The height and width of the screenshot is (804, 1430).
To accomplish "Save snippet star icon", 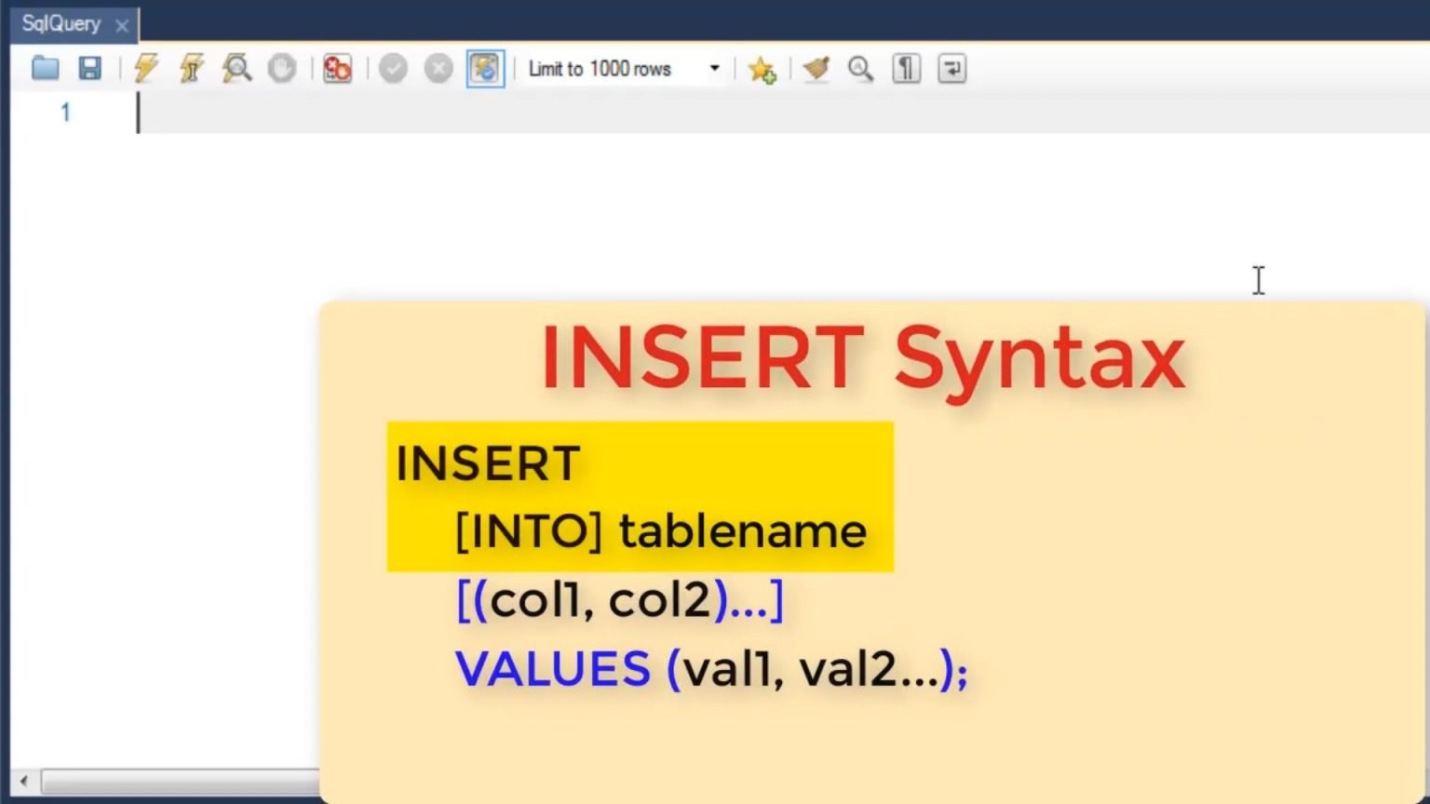I will click(x=762, y=69).
